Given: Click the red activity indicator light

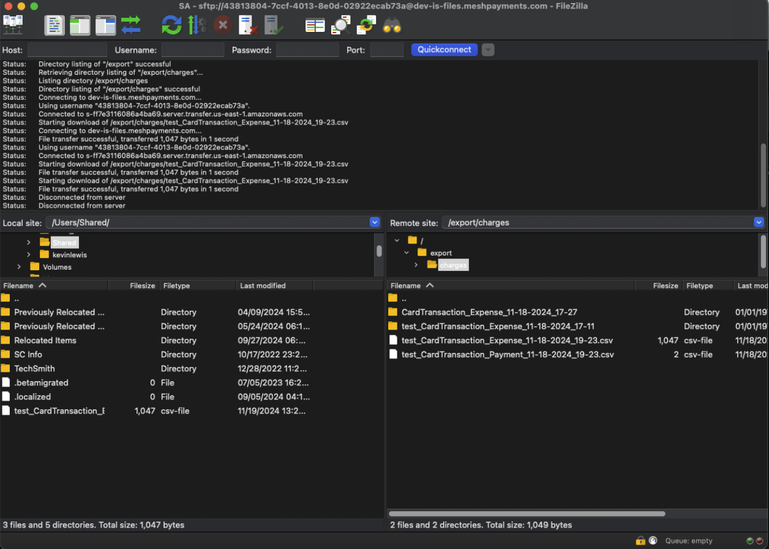Looking at the screenshot, I should click(x=759, y=541).
